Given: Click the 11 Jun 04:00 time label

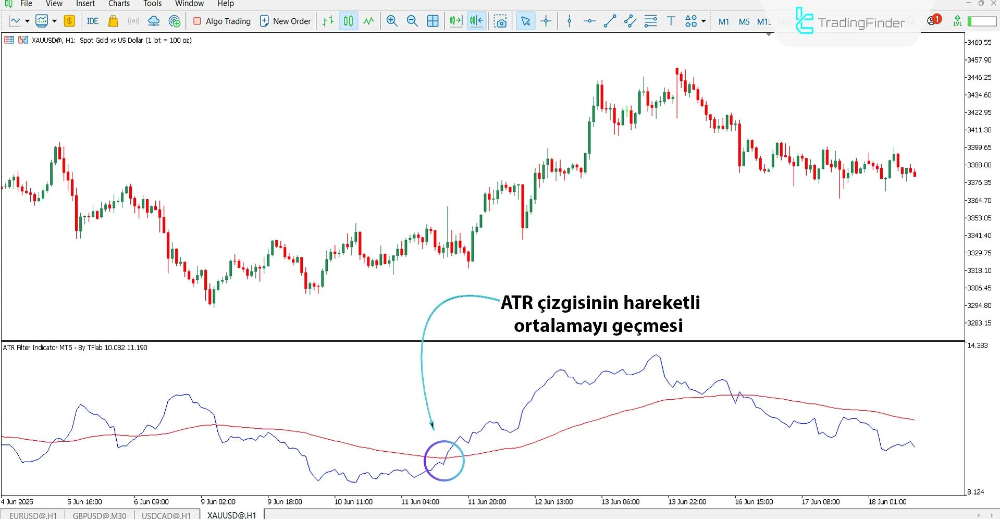Looking at the screenshot, I should click(x=420, y=502).
